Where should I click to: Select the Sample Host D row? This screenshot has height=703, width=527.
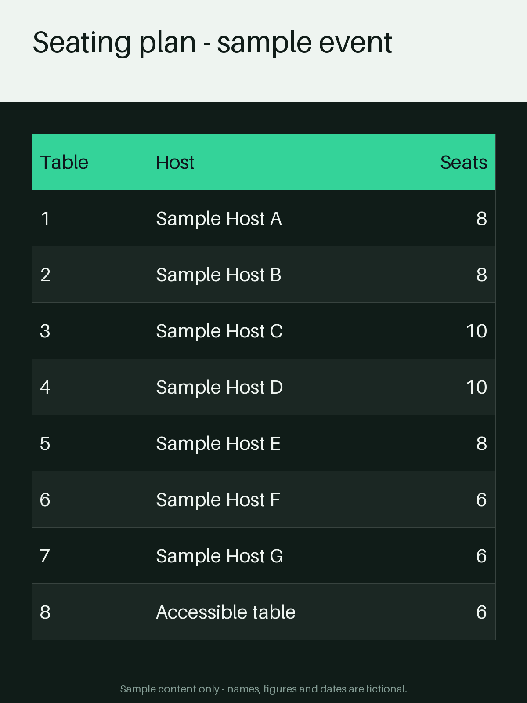(x=263, y=387)
